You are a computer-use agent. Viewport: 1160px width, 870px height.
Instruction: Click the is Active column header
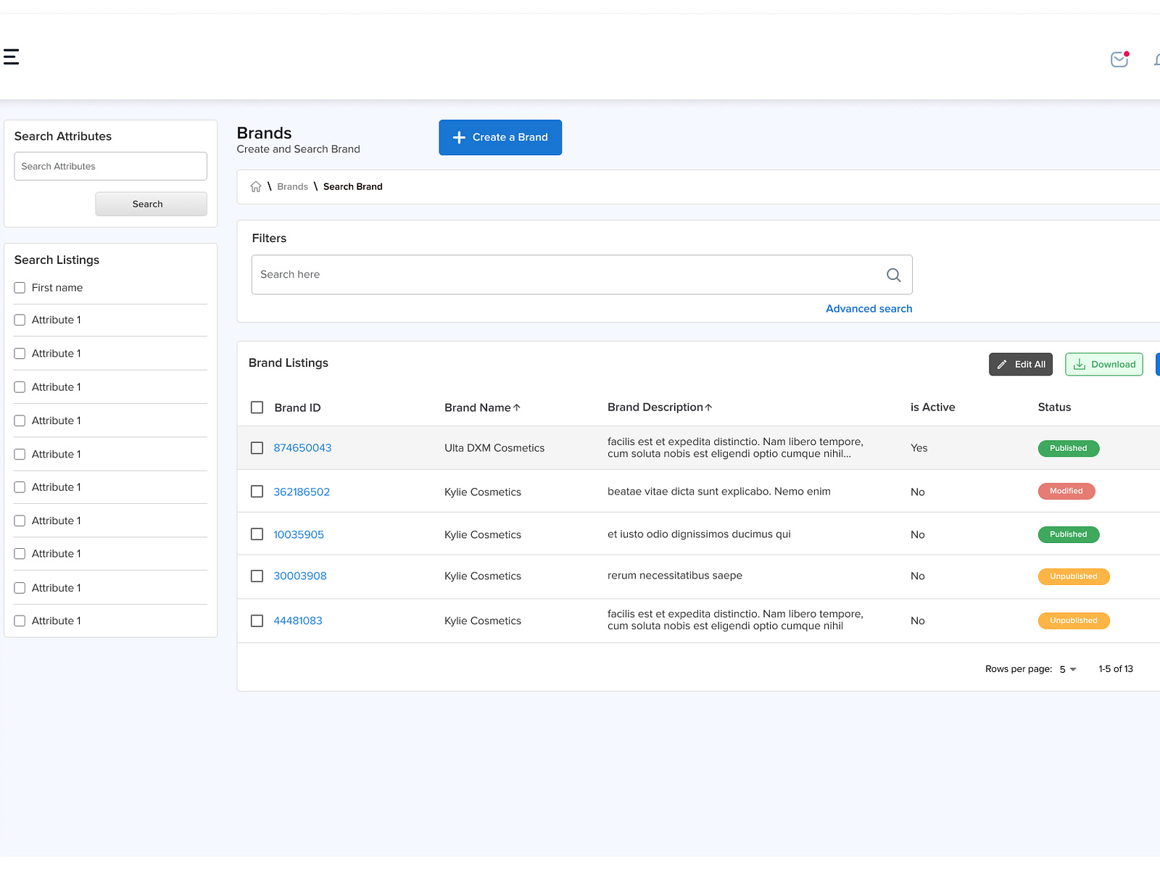pyautogui.click(x=932, y=407)
